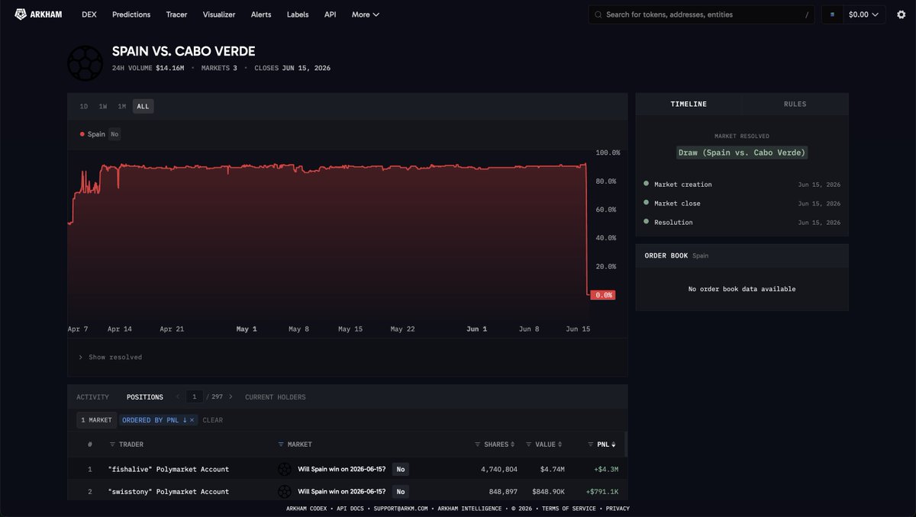Viewport: 916px width, 517px height.
Task: Switch to the ACTIVITY tab
Action: pyautogui.click(x=92, y=397)
